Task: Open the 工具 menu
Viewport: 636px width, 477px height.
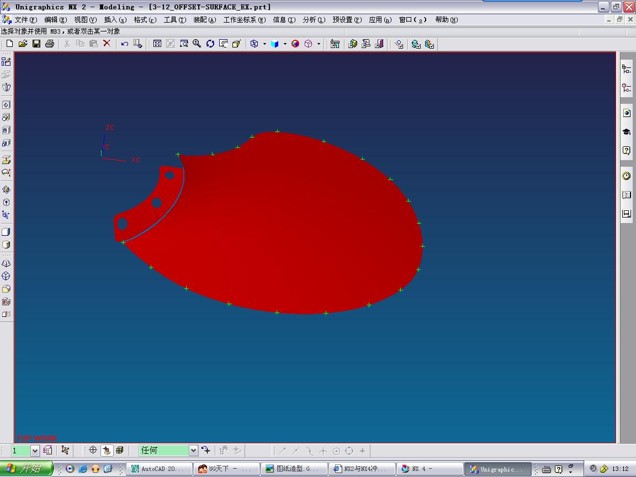Action: (175, 19)
